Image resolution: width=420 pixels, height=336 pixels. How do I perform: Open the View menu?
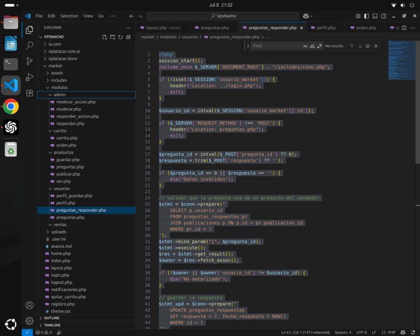88,16
